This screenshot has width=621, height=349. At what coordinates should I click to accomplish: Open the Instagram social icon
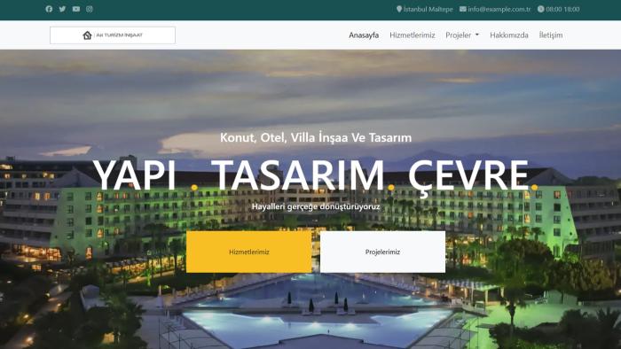90,9
